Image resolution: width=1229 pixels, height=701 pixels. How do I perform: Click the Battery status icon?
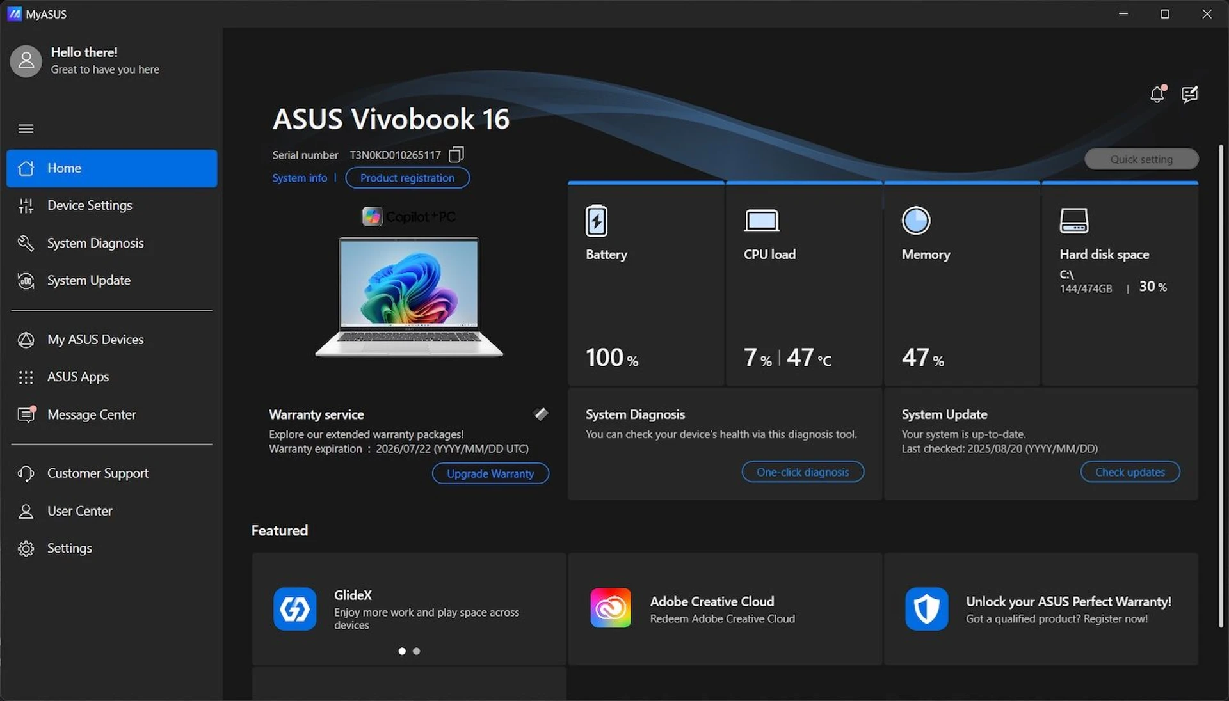click(x=597, y=221)
